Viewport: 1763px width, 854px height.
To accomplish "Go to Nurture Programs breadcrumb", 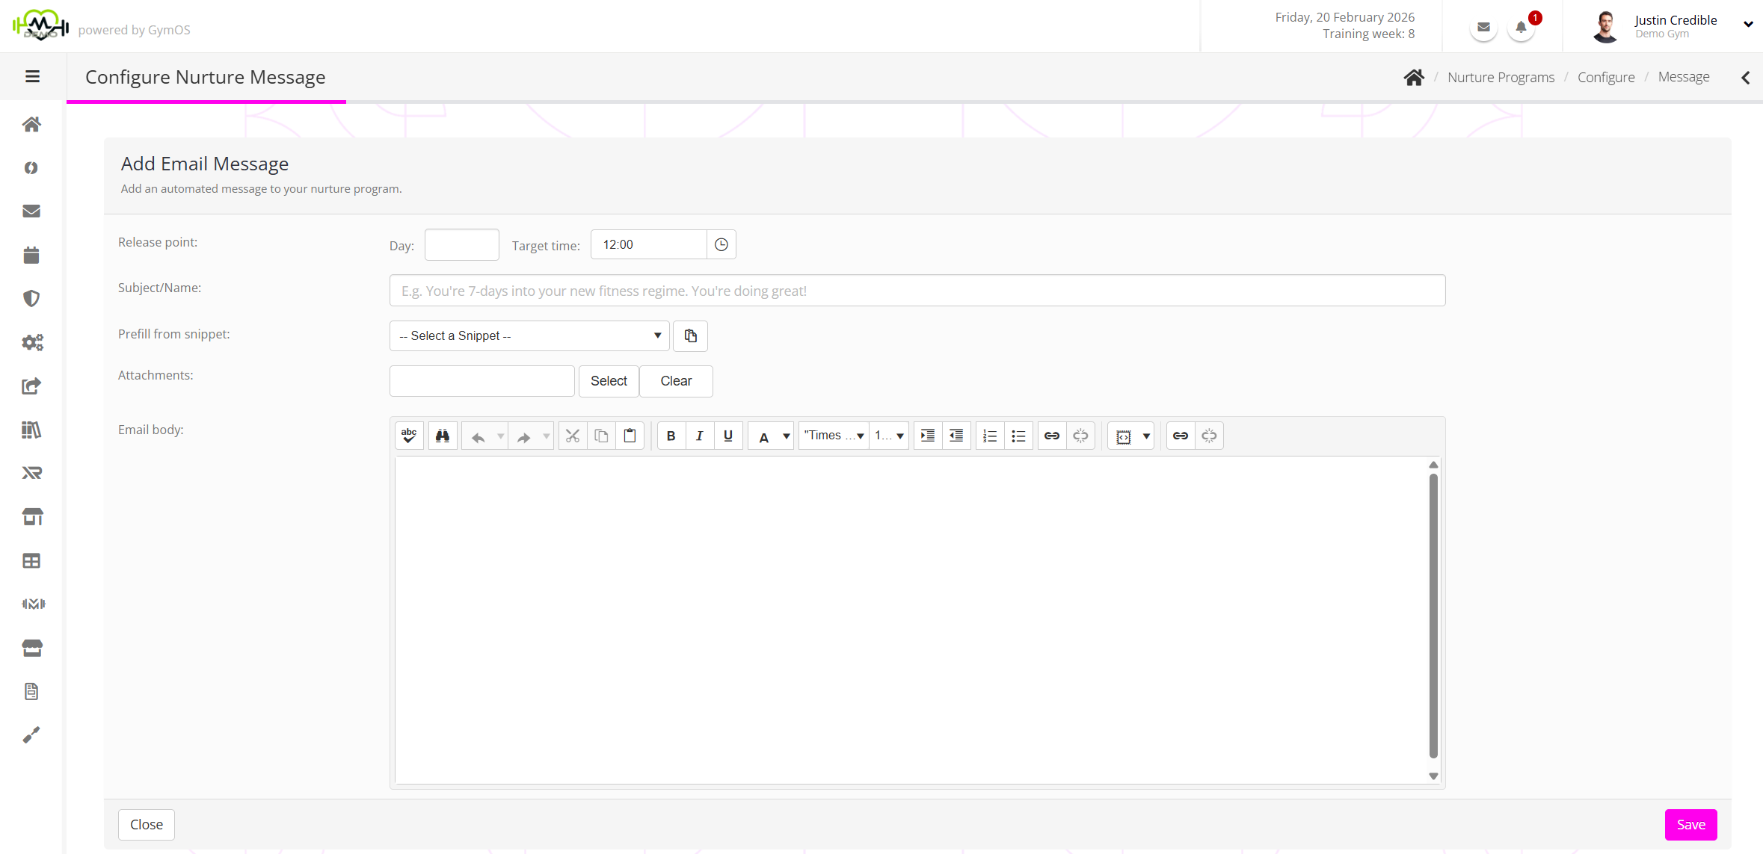I will coord(1501,77).
